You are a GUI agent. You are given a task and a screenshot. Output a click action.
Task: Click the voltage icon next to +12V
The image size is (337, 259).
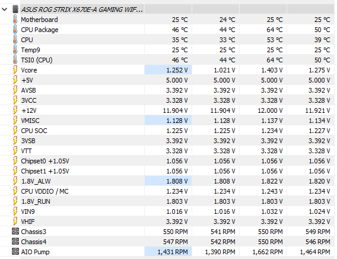click(15, 110)
